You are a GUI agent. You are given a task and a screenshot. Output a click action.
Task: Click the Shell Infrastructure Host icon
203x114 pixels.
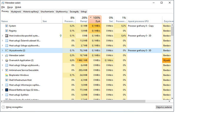pos(6,80)
